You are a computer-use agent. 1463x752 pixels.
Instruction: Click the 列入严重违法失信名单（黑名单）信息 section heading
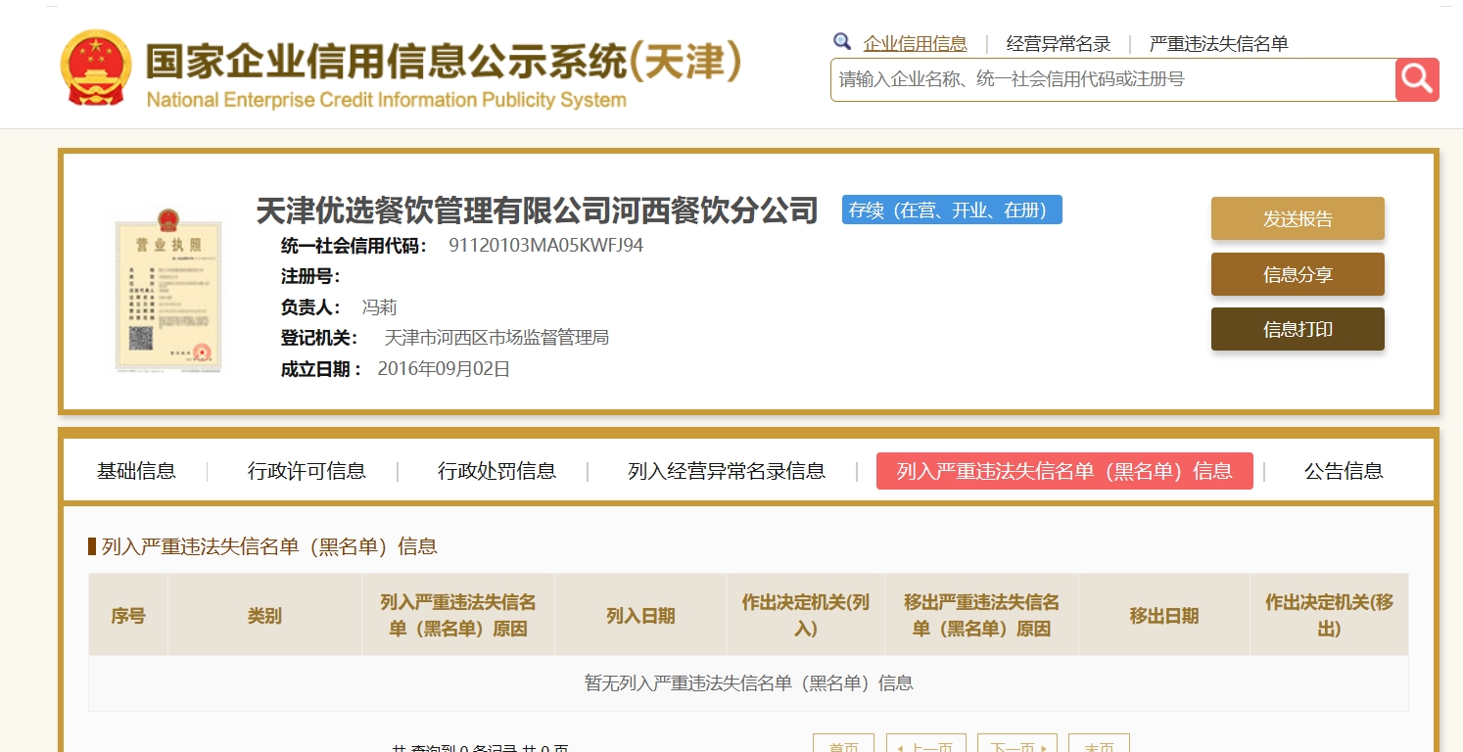click(x=269, y=546)
